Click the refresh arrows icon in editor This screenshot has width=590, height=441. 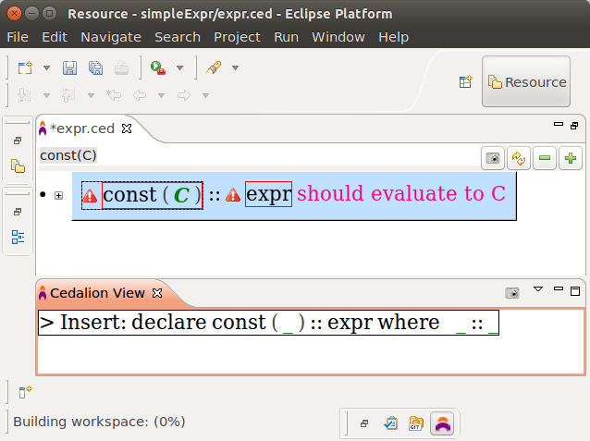tap(520, 158)
